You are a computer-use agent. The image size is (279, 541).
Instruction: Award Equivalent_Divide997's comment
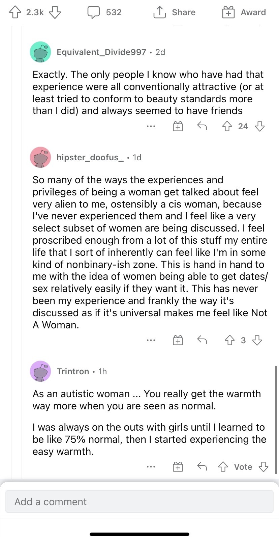pos(178,126)
